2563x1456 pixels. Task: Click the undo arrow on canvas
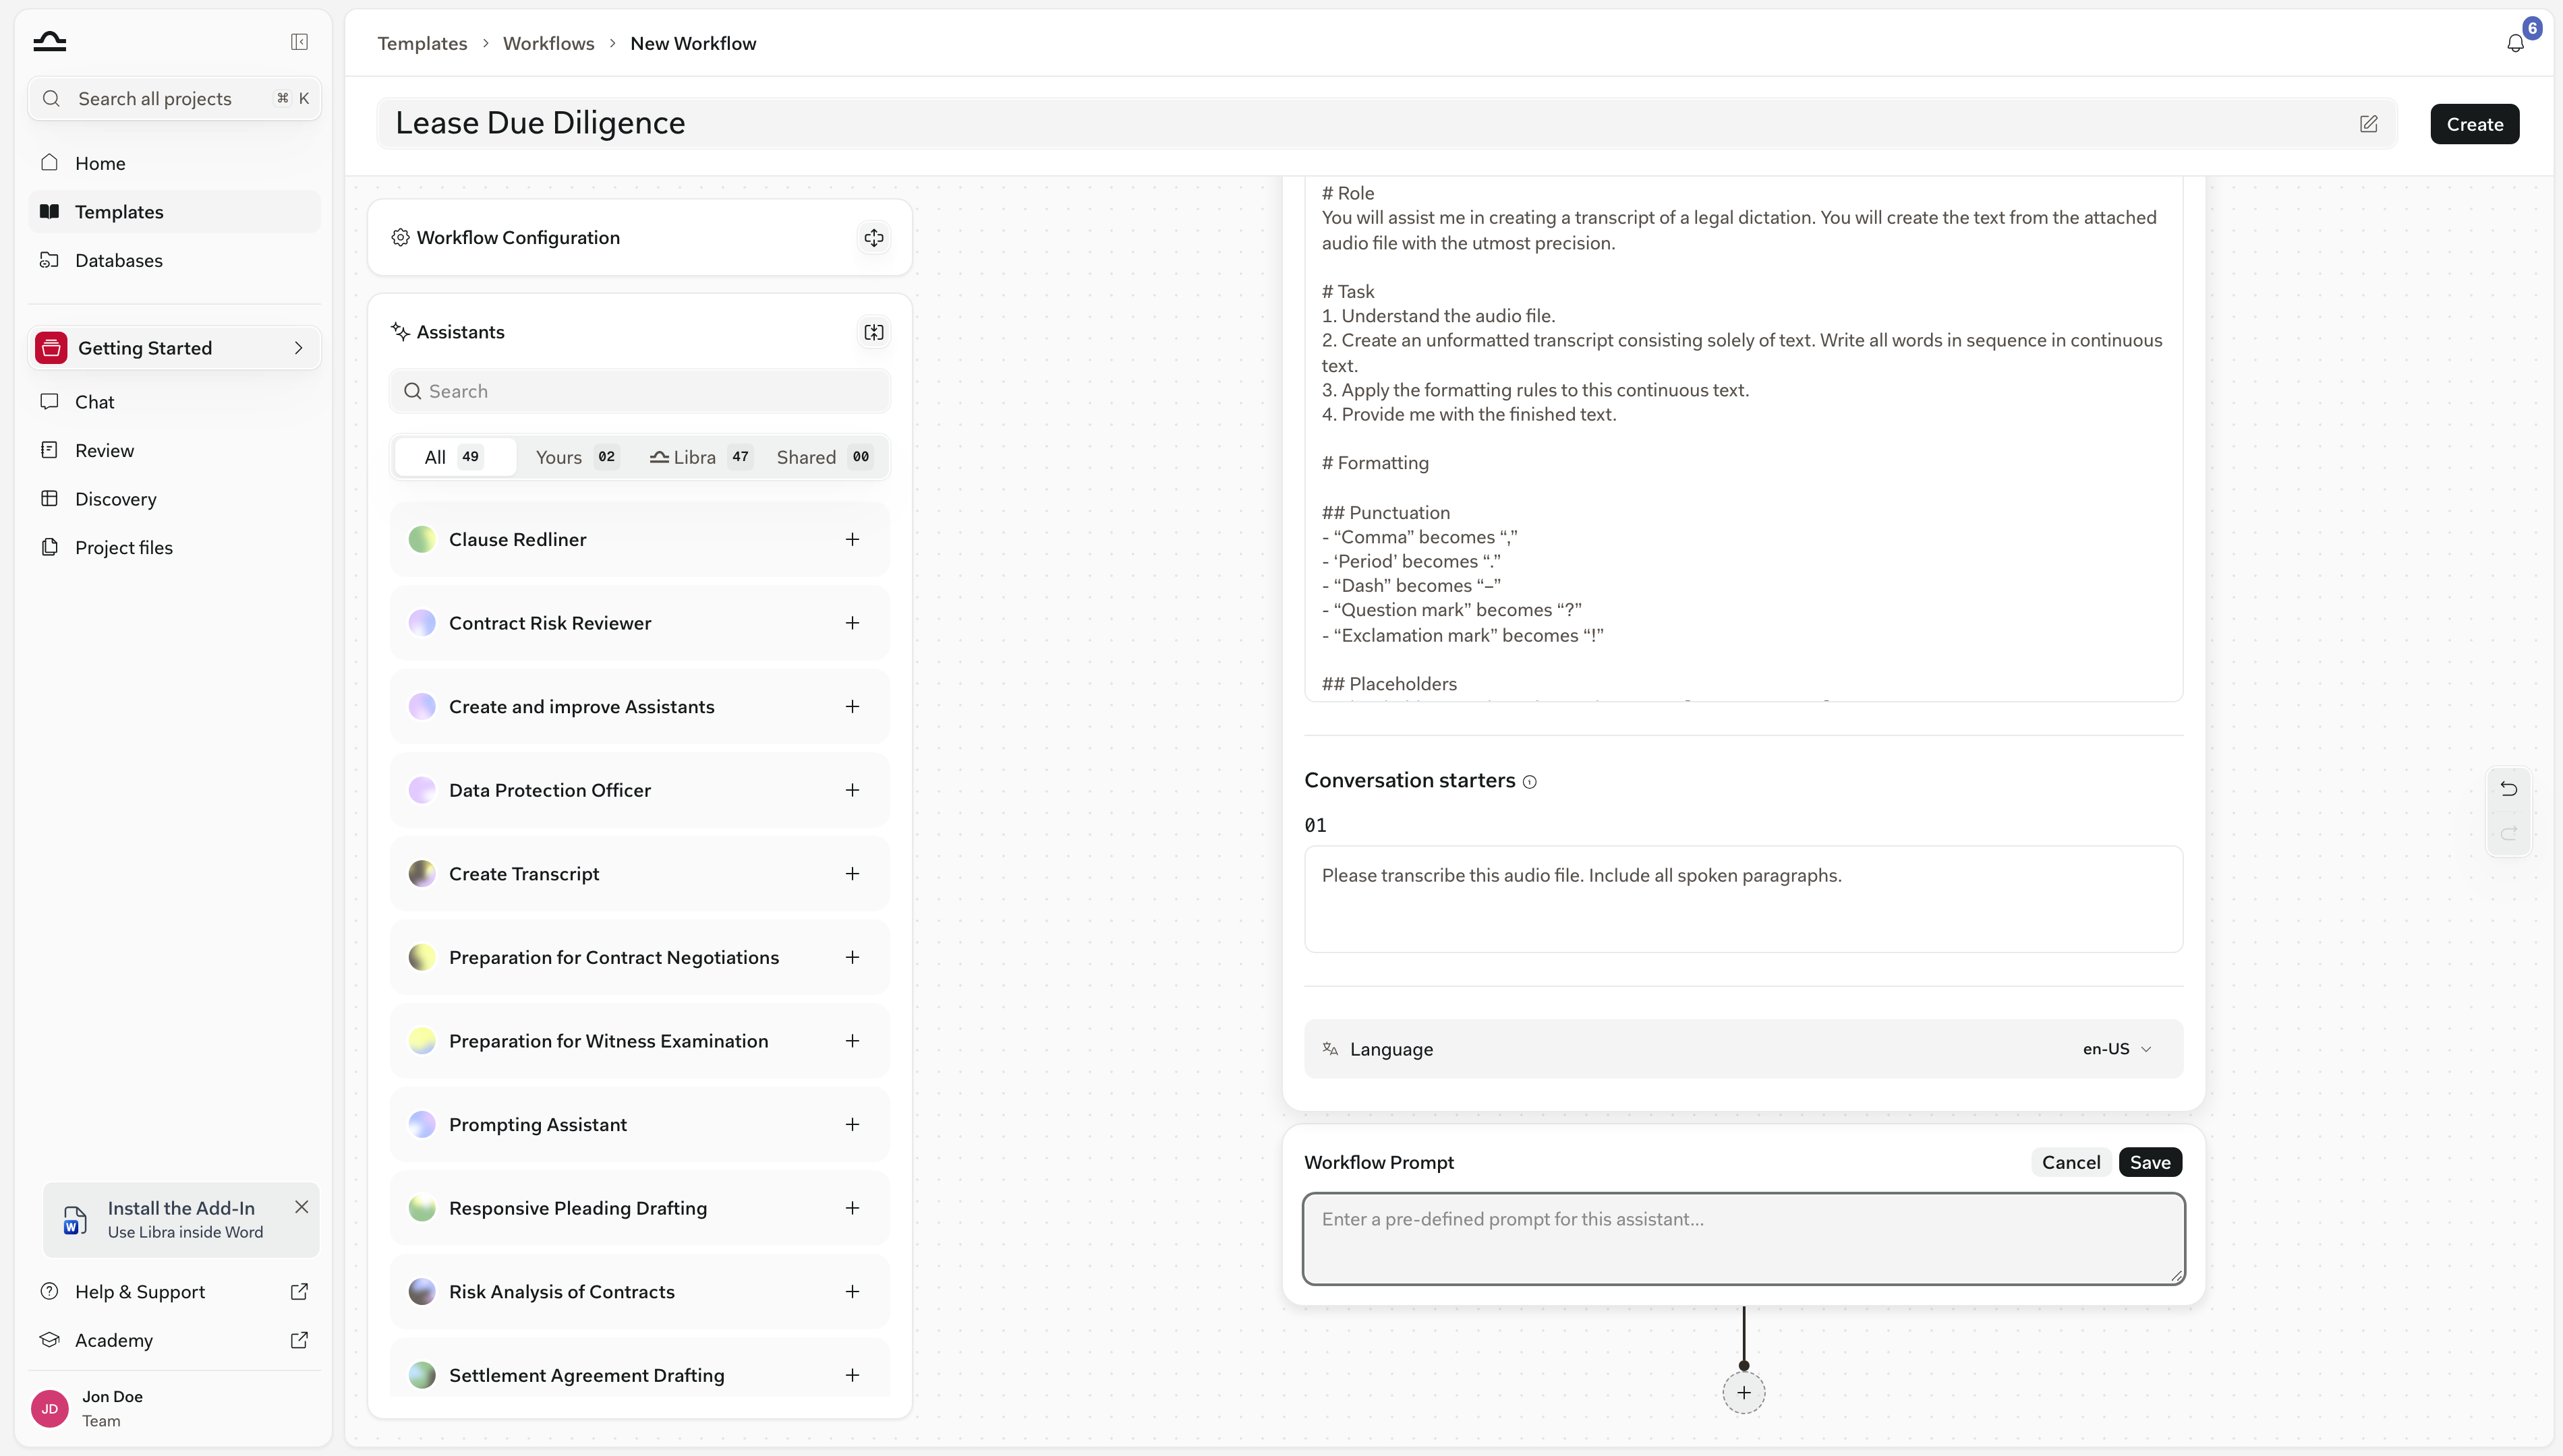pos(2508,789)
